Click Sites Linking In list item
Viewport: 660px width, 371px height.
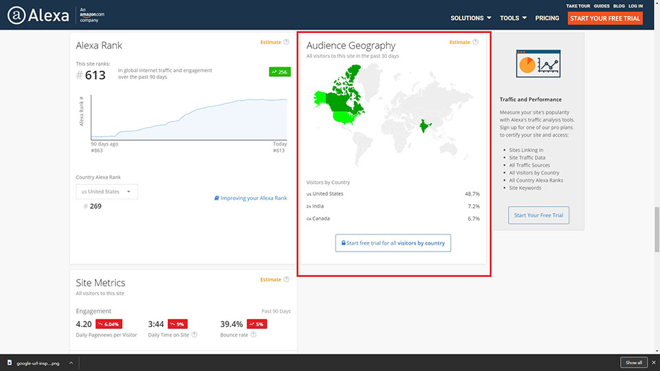coord(526,150)
